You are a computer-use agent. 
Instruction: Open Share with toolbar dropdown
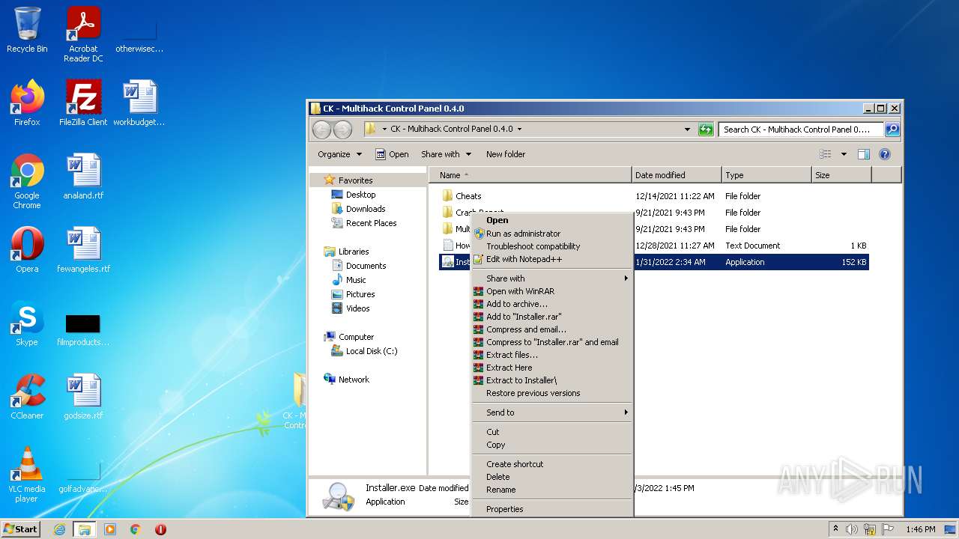tap(446, 154)
